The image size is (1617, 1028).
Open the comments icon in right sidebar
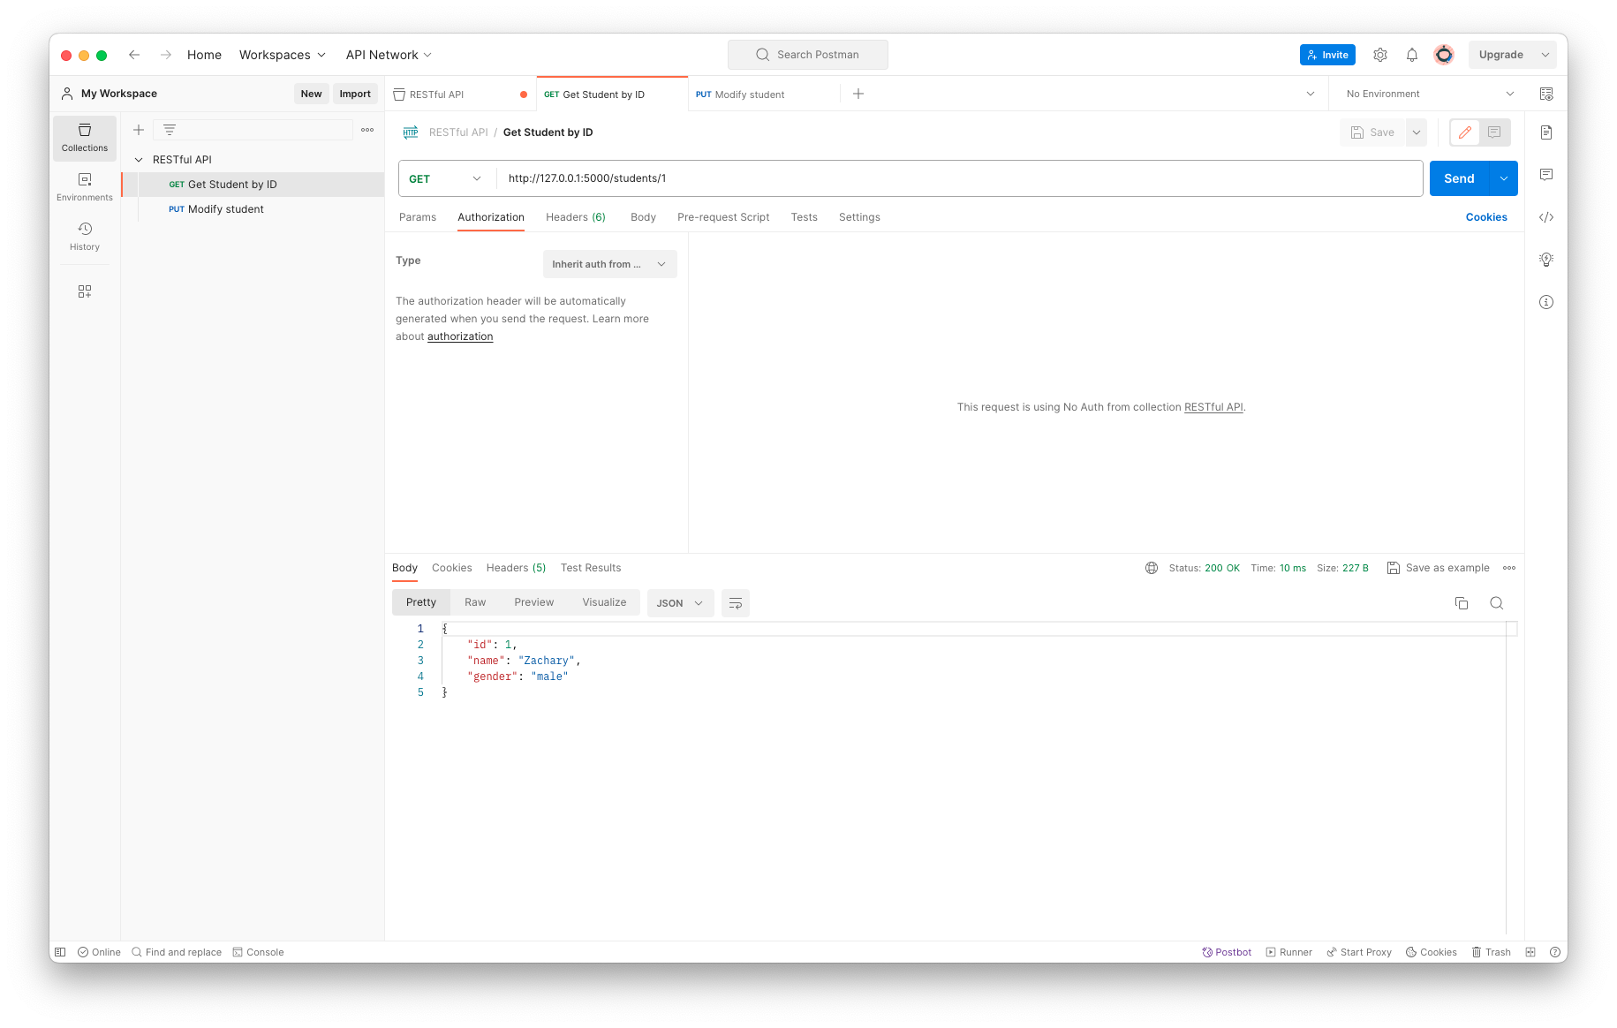click(x=1546, y=175)
